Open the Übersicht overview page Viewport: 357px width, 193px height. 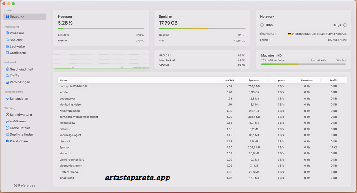click(25, 17)
